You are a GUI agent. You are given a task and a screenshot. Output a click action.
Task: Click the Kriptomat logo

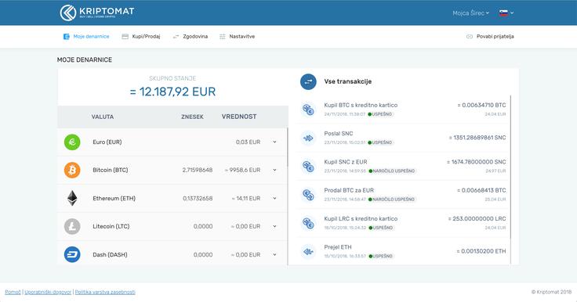[96, 13]
